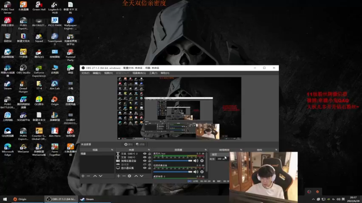Move source up in the Sources panel
The width and height of the screenshot is (362, 203).
(x=136, y=176)
